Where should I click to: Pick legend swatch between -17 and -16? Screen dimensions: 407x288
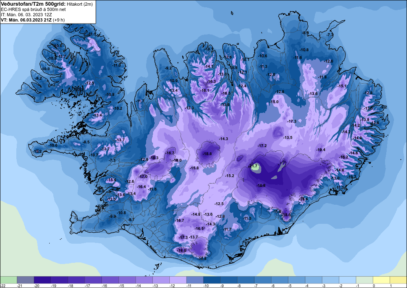click(94, 280)
